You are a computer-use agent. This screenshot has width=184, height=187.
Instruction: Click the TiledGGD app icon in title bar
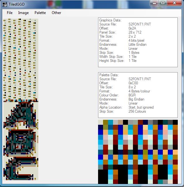point(5,4)
